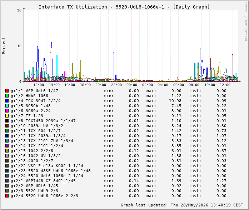
Task: Click the last value 0.73 for gi1/11
Action: [x=221, y=131]
